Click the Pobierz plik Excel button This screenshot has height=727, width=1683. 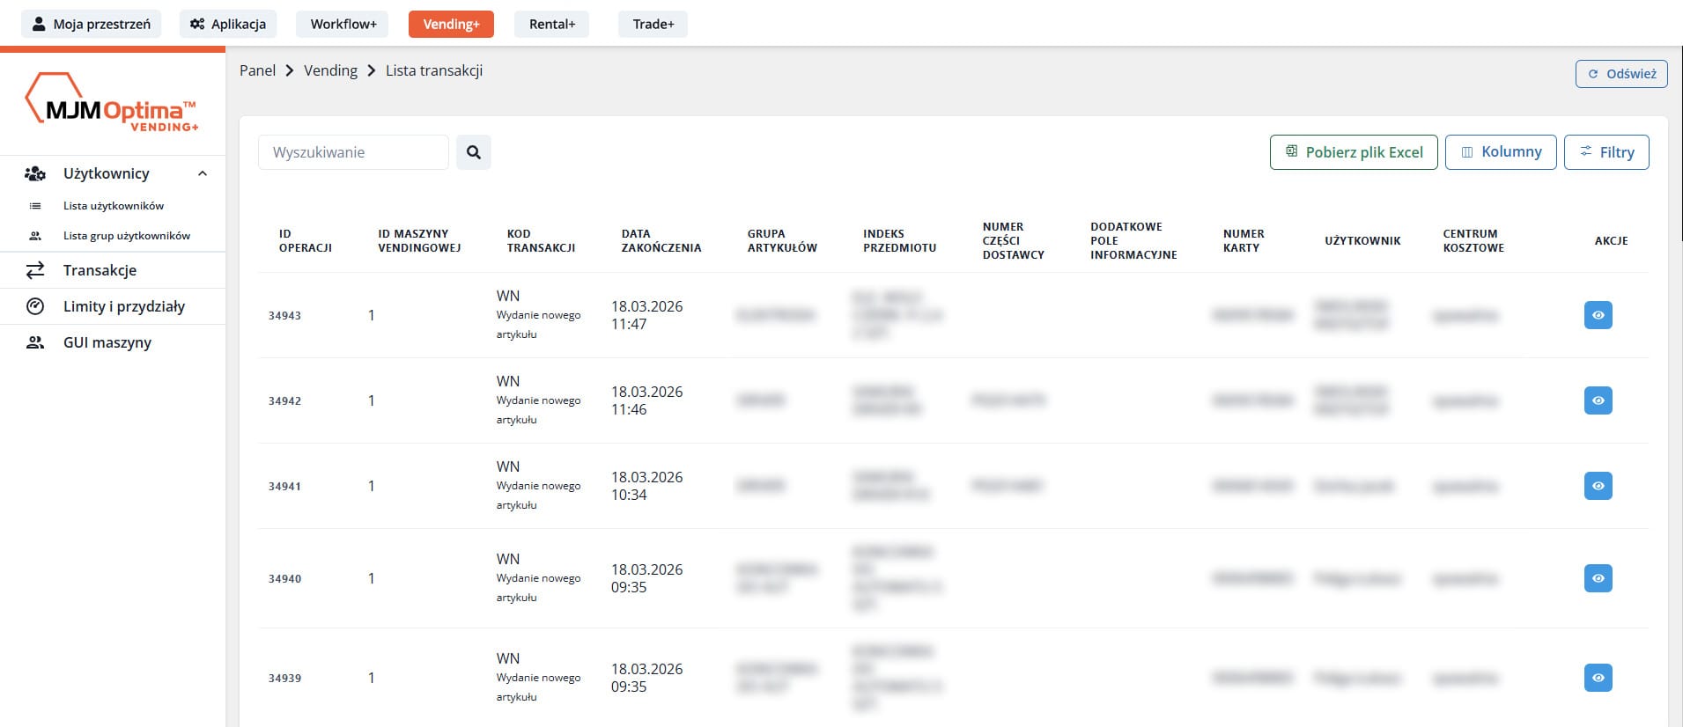1353,152
